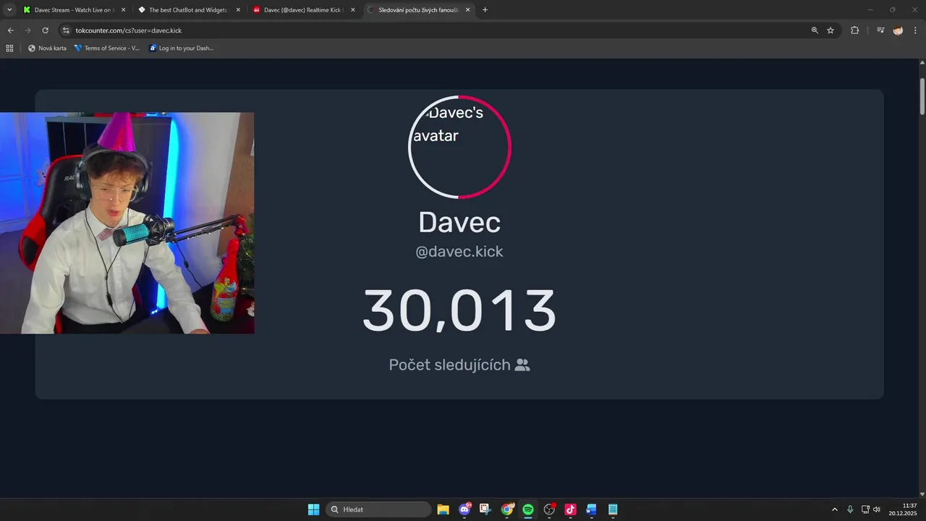Image resolution: width=926 pixels, height=521 pixels.
Task: Open Snipping Tool from taskbar
Action: [x=485, y=509]
